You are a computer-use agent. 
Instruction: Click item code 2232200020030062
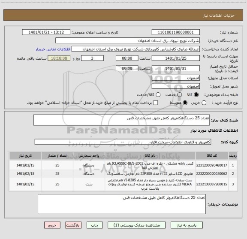pos(212,174)
